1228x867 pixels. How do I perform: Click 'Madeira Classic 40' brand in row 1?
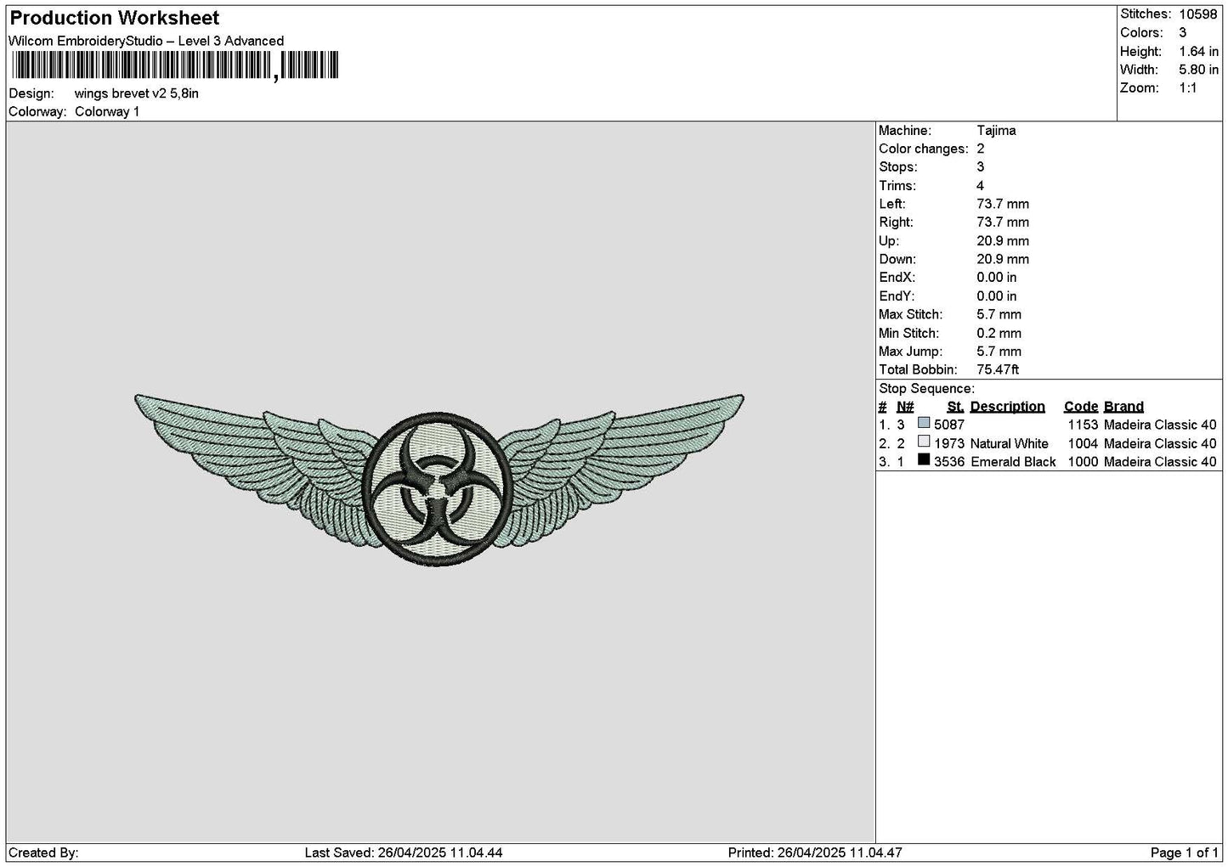(1161, 425)
